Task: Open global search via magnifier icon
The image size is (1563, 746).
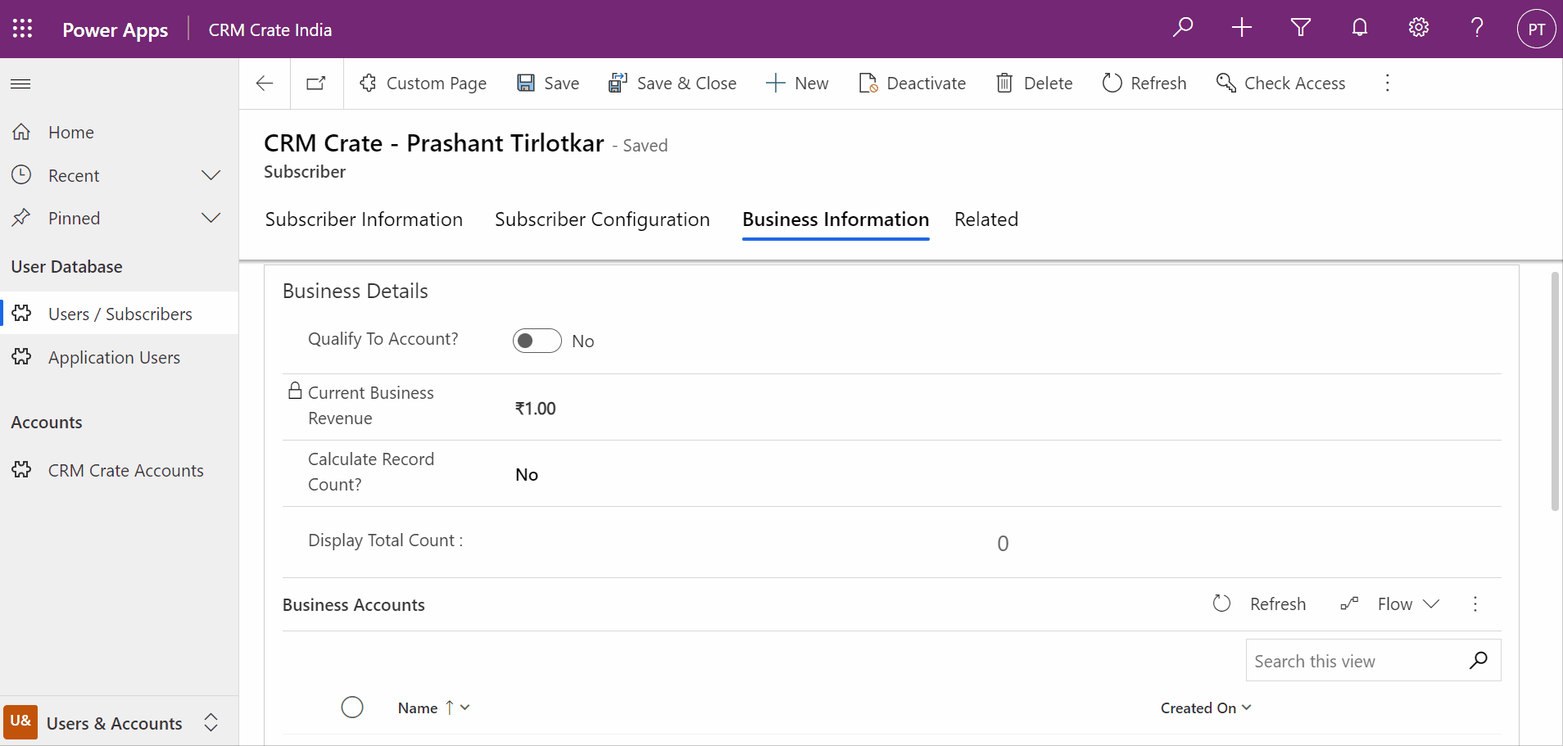Action: (1182, 28)
